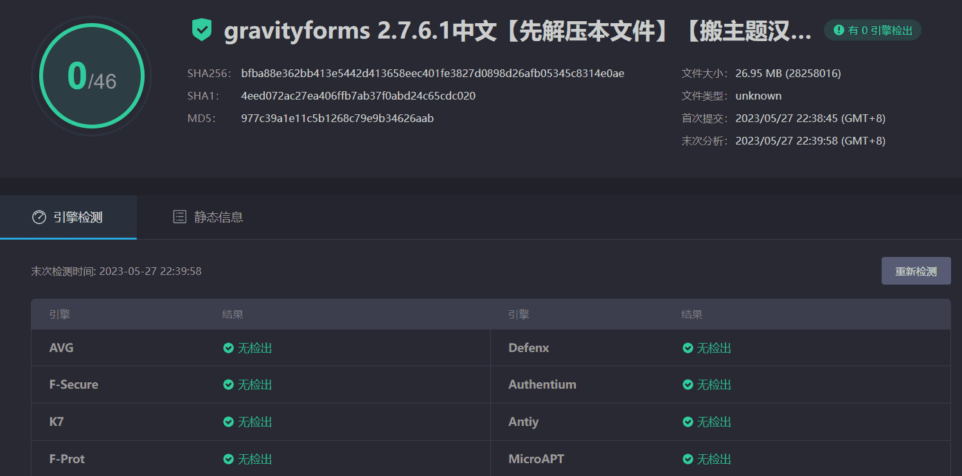Select the SHA1 hash value 4eed072a…
Screen dimensions: 962x476
[359, 96]
